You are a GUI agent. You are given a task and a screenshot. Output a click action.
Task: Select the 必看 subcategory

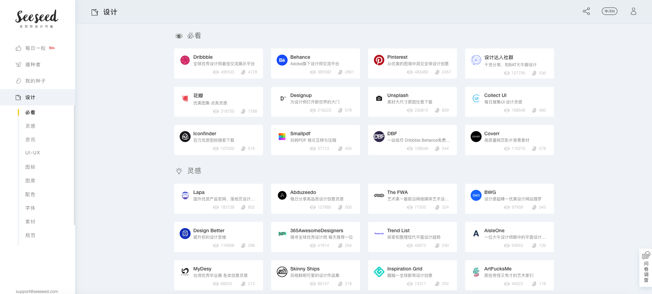coord(30,112)
